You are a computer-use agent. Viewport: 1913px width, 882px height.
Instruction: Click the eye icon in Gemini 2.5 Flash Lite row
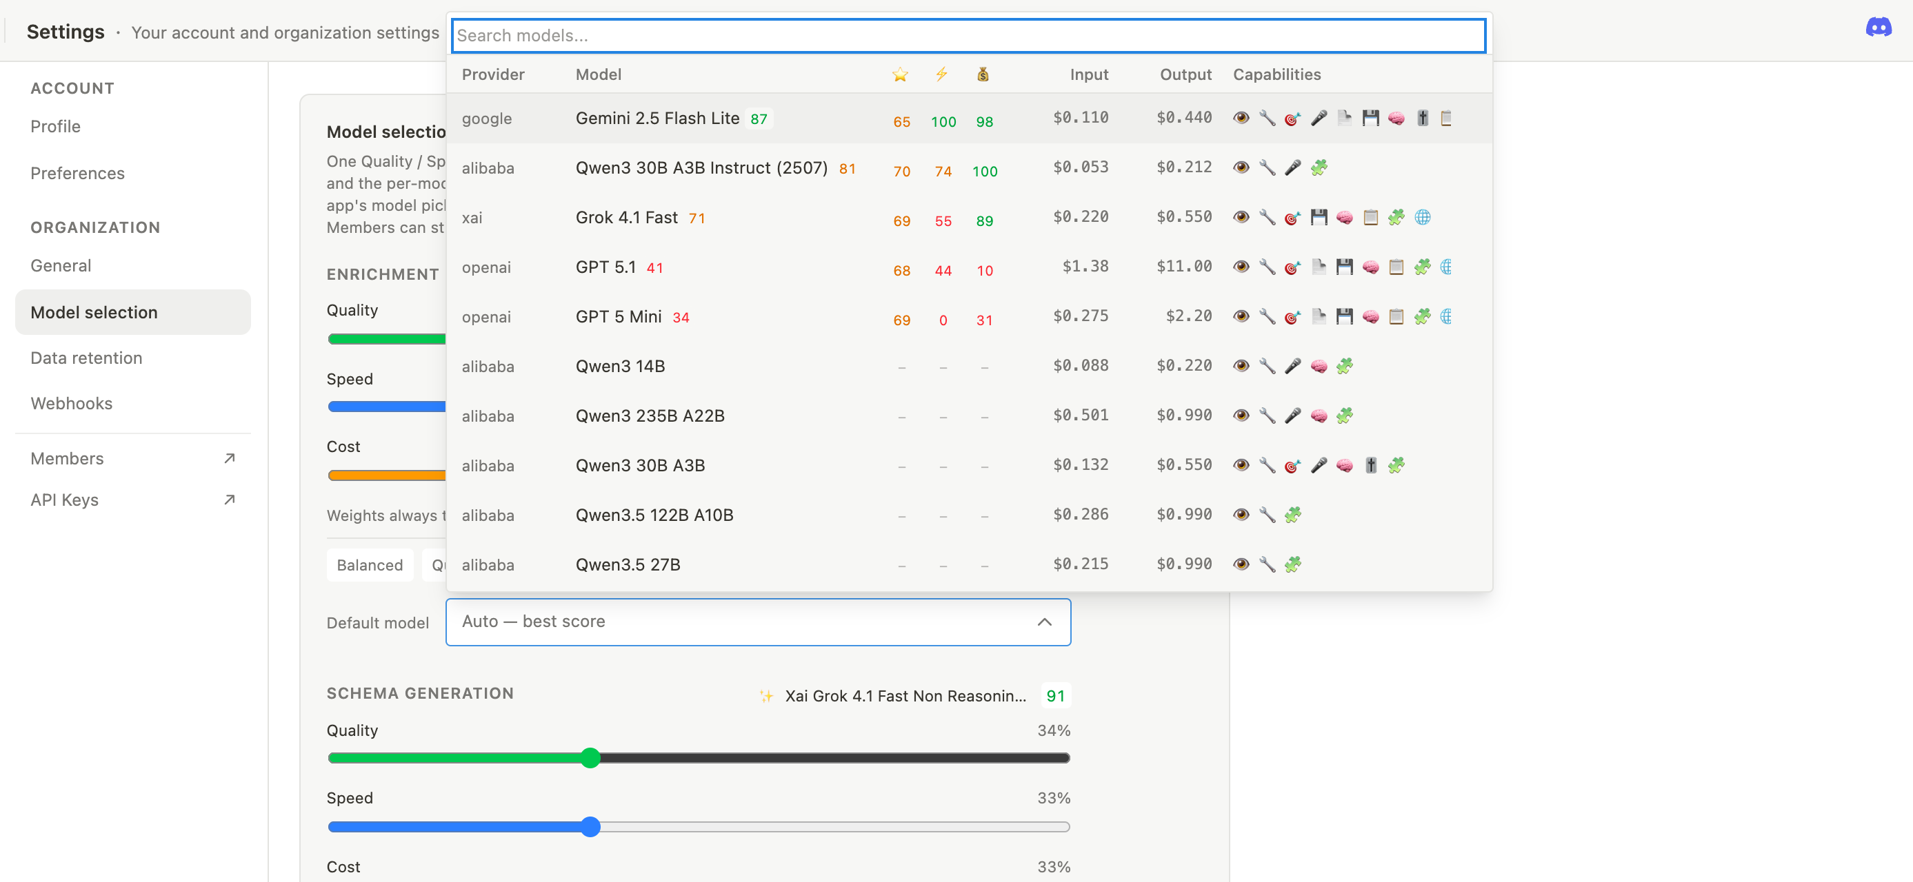pos(1241,118)
